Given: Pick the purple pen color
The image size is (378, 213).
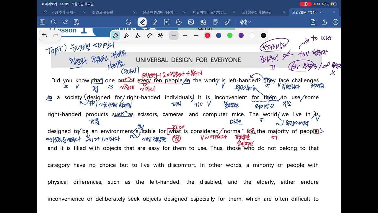Looking at the screenshot, I should (241, 35).
